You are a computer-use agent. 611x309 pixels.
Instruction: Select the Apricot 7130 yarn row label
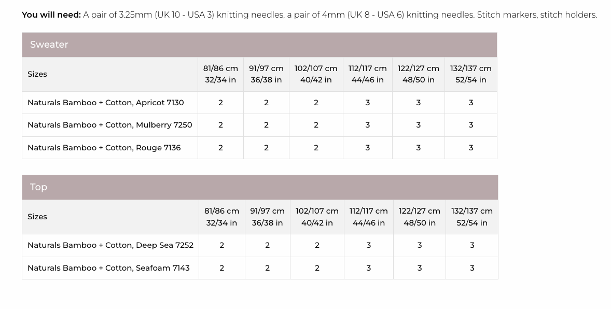[106, 103]
